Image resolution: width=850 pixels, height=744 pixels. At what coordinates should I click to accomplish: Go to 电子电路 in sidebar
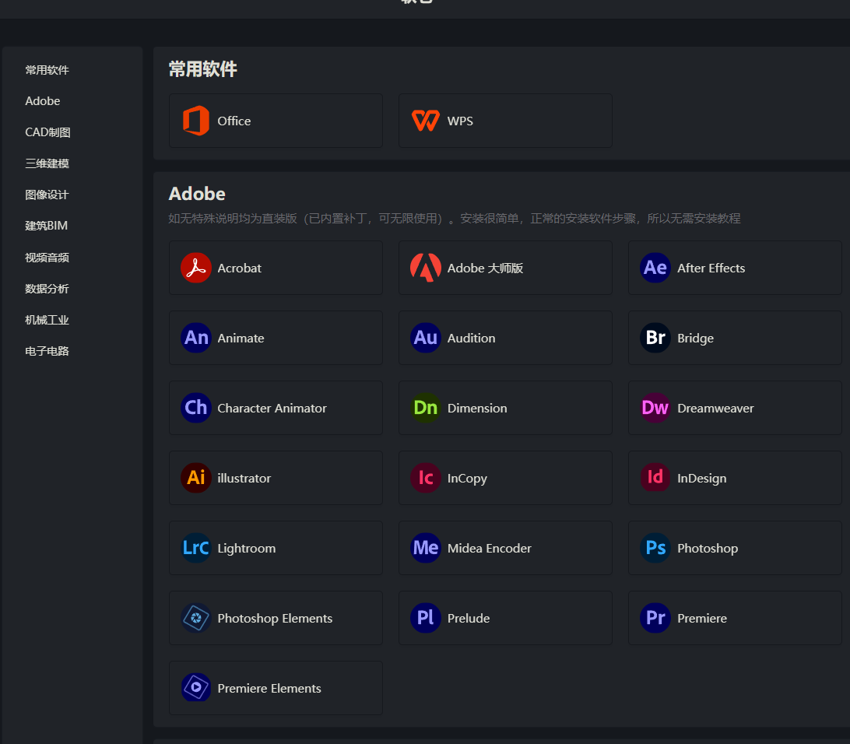click(47, 350)
